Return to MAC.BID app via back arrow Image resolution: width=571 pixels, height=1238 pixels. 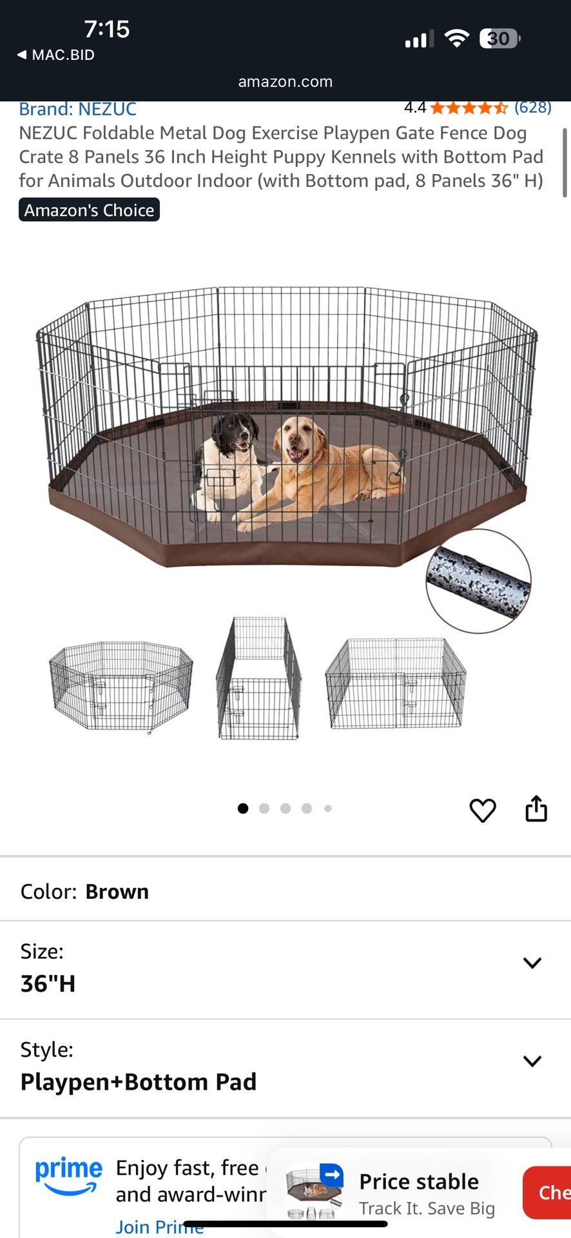pos(55,55)
